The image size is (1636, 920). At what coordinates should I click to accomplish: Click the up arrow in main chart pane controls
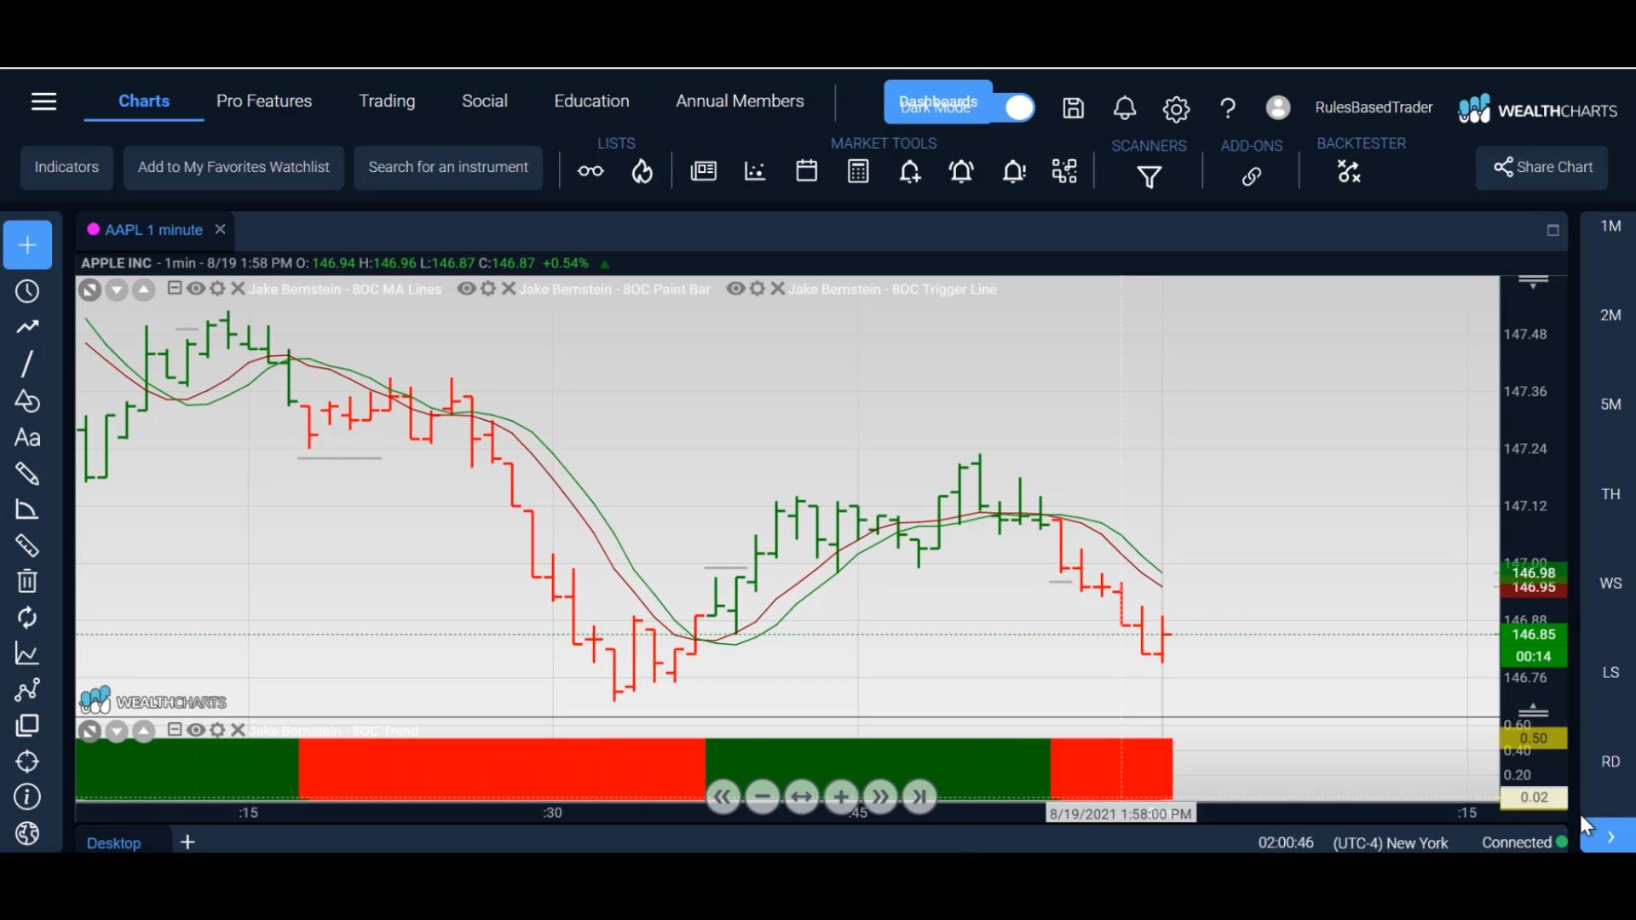[144, 290]
